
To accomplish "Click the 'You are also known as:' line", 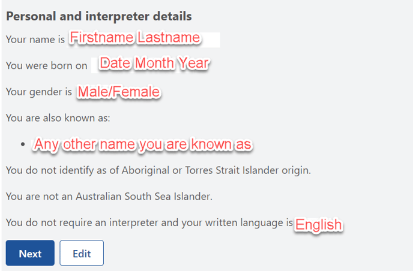I will pyautogui.click(x=58, y=118).
